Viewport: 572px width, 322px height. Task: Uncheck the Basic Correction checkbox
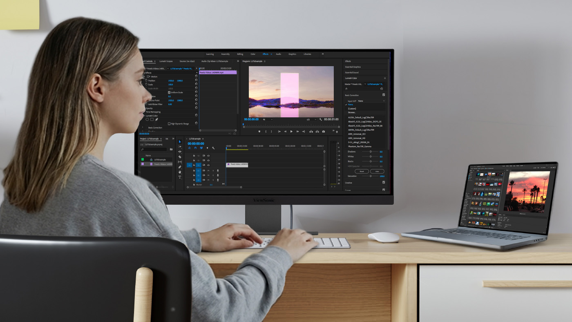pos(383,95)
